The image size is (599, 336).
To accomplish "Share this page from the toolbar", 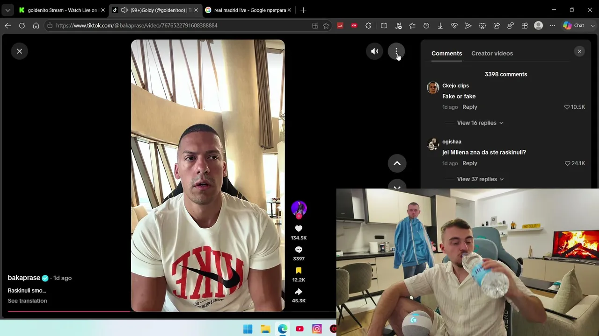I will click(497, 26).
